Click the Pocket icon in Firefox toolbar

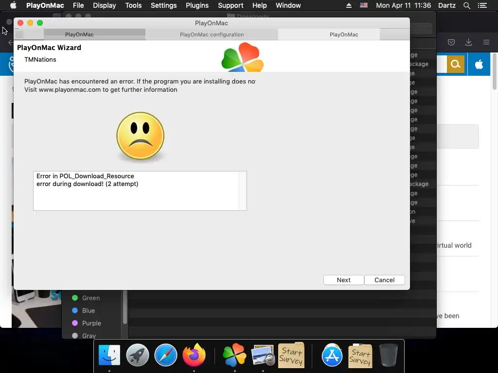tap(451, 42)
